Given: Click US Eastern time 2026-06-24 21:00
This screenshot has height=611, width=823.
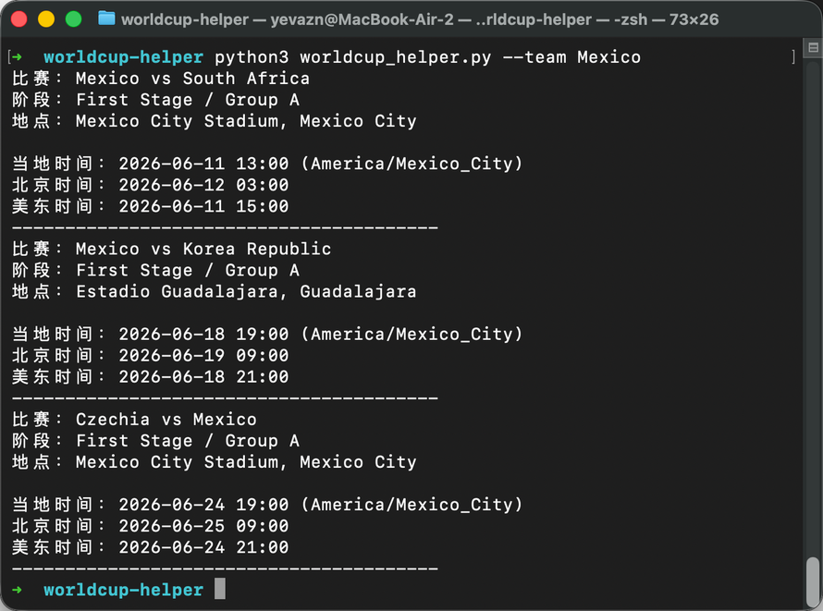Looking at the screenshot, I should [x=203, y=547].
